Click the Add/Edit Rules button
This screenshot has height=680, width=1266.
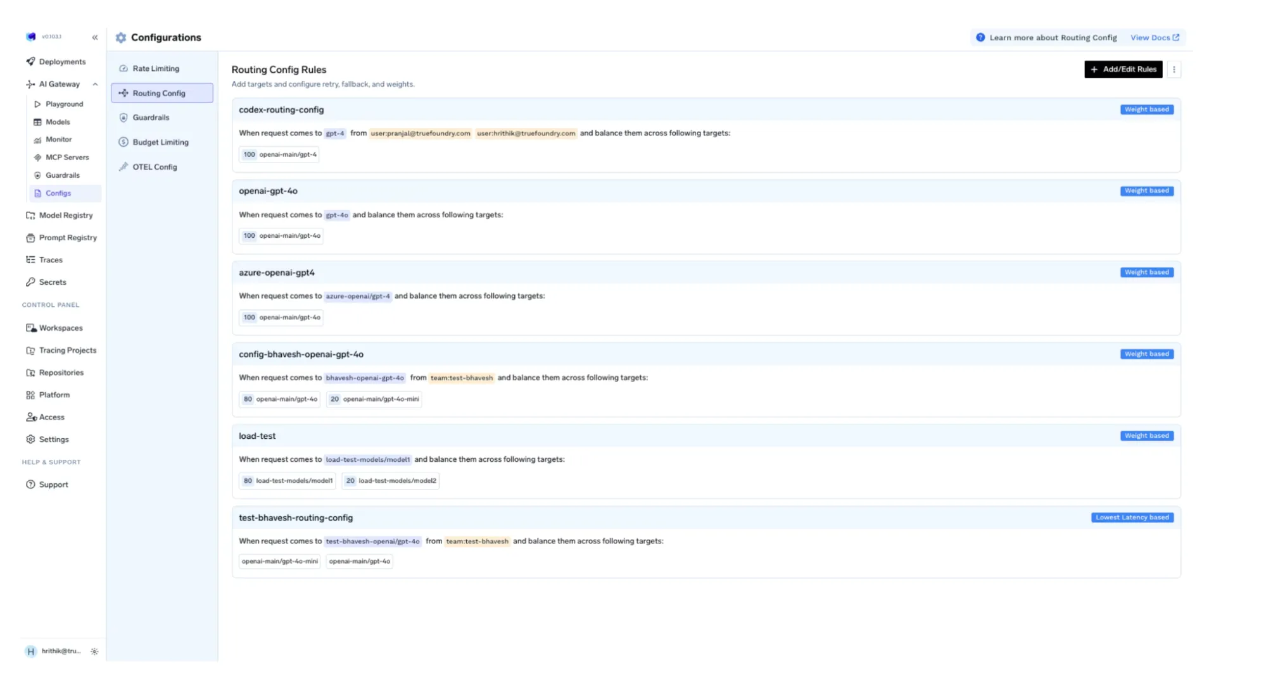coord(1123,70)
